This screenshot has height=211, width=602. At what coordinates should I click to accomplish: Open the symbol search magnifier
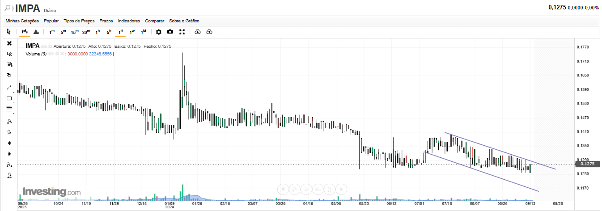[x=8, y=8]
